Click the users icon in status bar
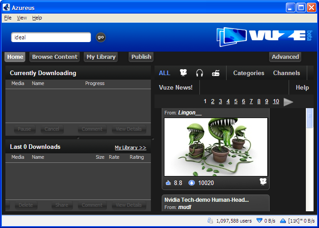Viewport: 319px width, 228px height. tap(210, 220)
